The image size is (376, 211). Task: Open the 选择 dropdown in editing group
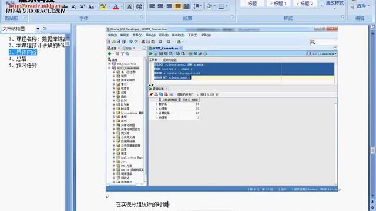click(x=360, y=6)
